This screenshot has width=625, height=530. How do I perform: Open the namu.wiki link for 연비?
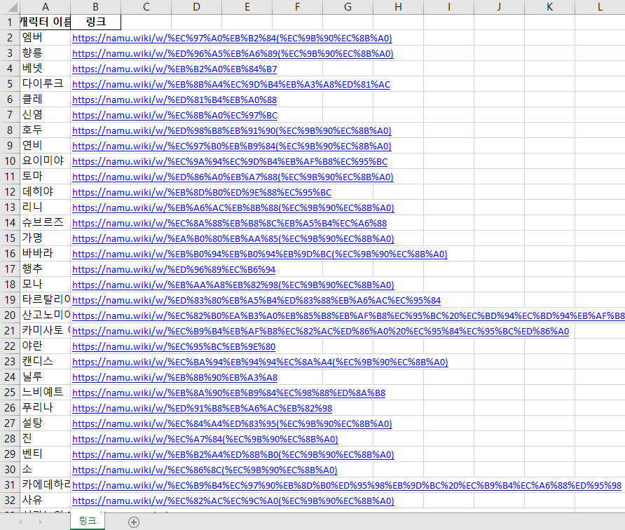(232, 146)
